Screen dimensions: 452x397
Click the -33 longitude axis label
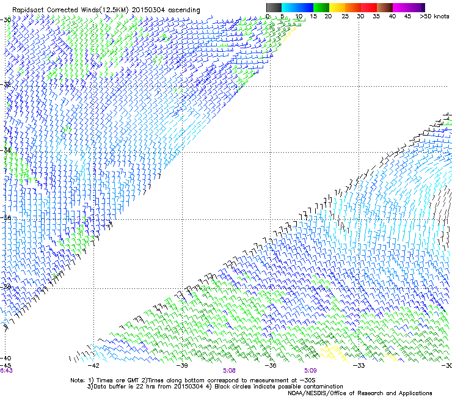359,366
